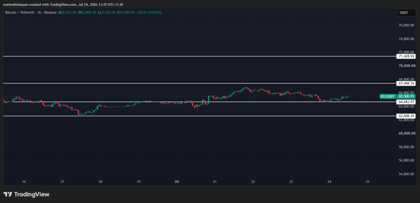The width and height of the screenshot is (420, 203).
Task: Click the 70,000.00 price axis label
Action: [406, 66]
